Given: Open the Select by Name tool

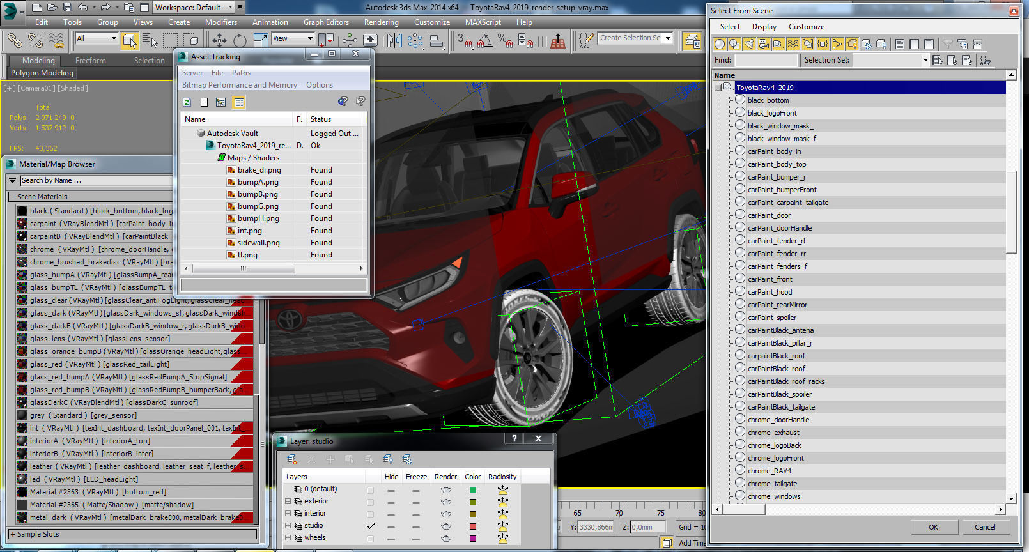Looking at the screenshot, I should click(x=150, y=40).
